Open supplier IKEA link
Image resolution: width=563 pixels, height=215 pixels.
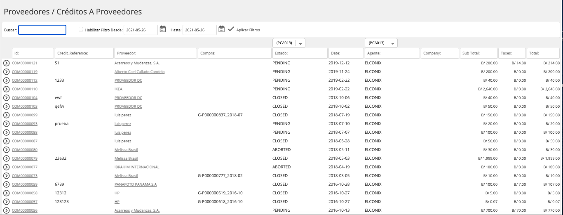[x=118, y=89]
